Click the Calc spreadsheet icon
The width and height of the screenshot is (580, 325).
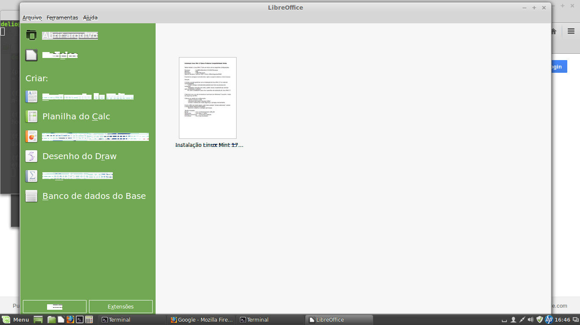tap(31, 116)
